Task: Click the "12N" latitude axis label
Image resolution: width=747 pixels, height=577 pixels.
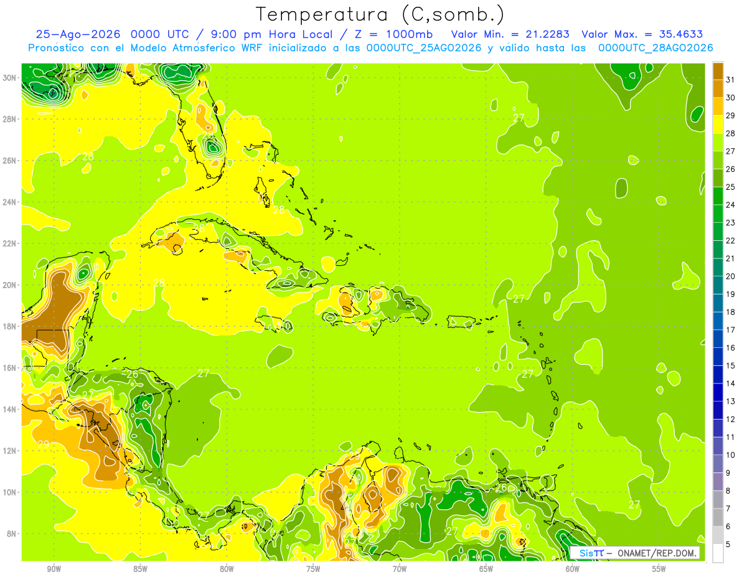Action: point(10,451)
